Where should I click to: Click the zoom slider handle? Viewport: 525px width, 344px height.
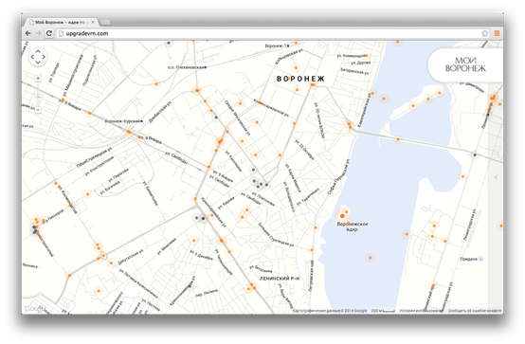38,95
